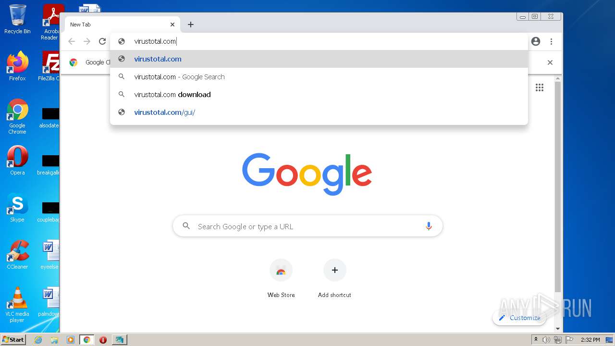The image size is (615, 346).
Task: Choose the virustotal.com URL suggestion
Action: tap(319, 59)
